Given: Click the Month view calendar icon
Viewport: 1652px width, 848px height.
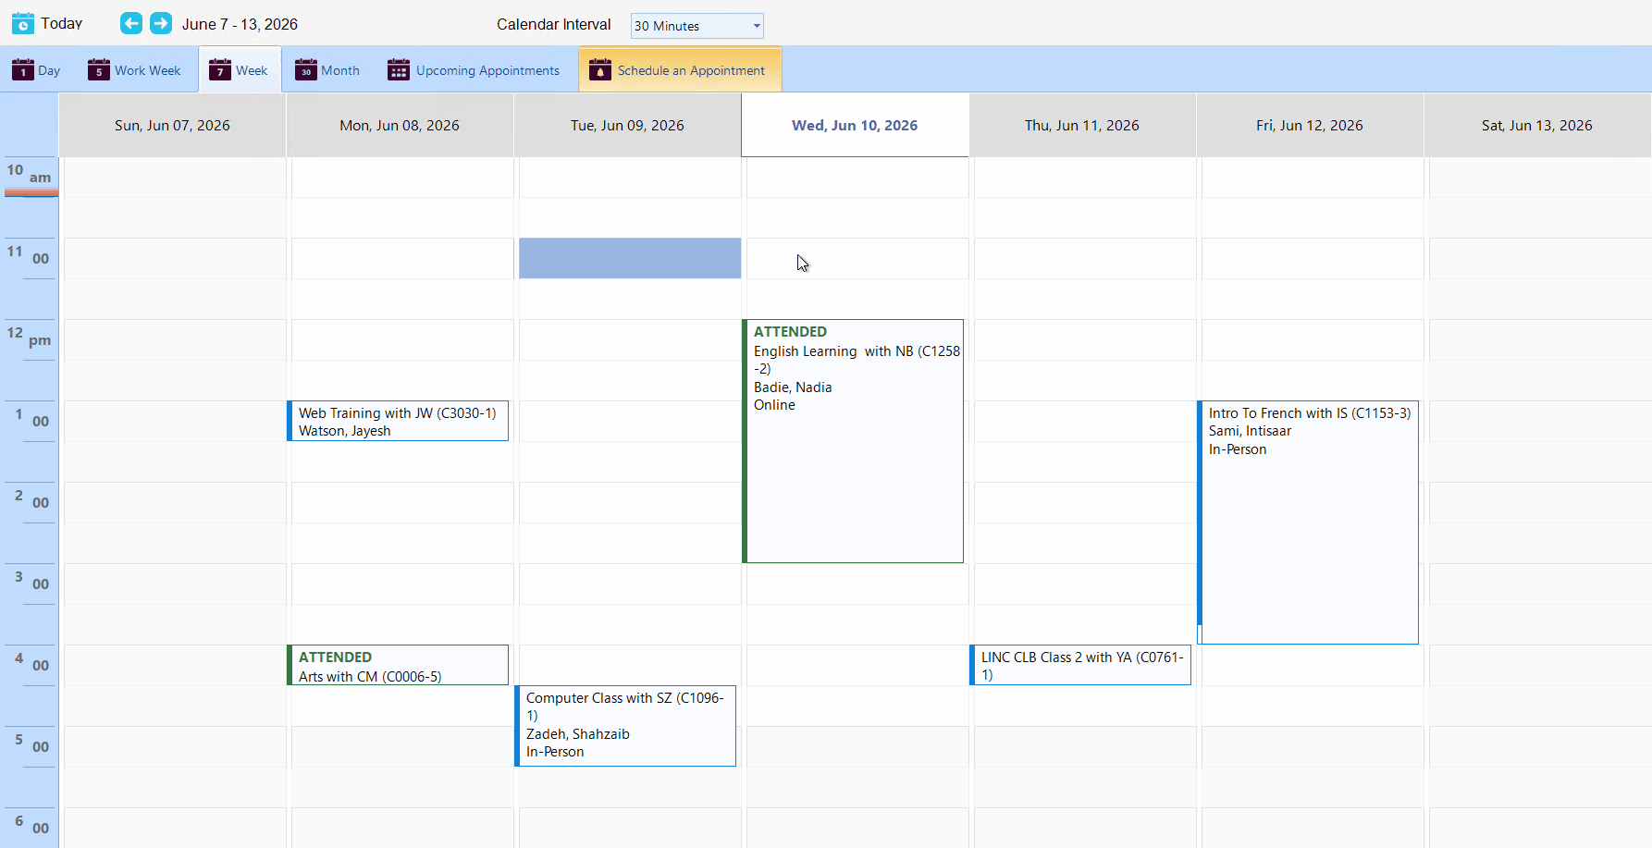Looking at the screenshot, I should 306,69.
